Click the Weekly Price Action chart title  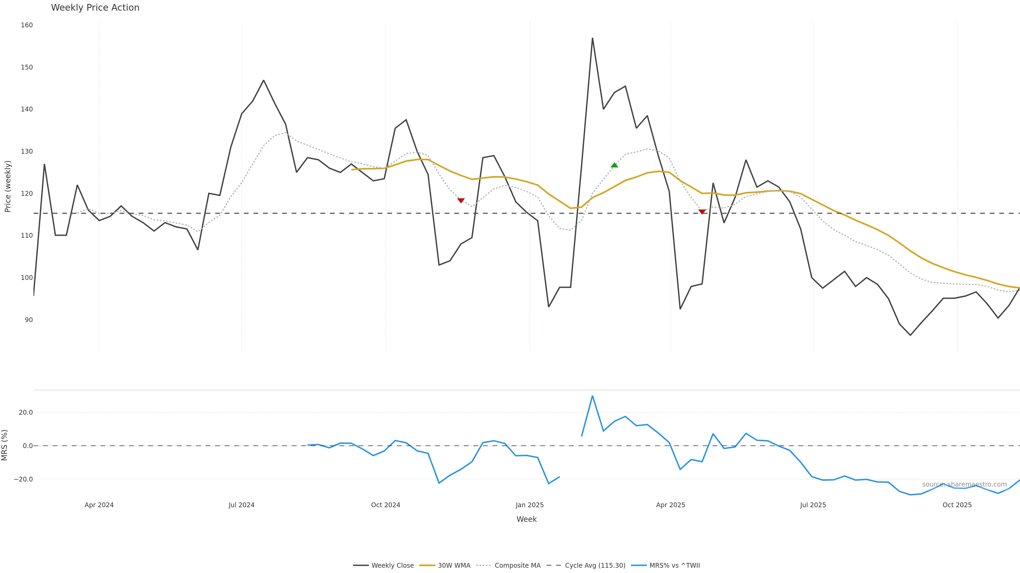[95, 7]
